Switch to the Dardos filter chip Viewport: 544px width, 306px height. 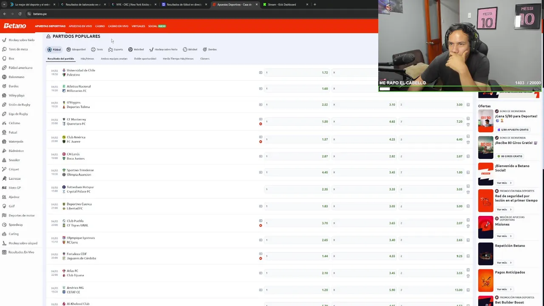point(210,50)
